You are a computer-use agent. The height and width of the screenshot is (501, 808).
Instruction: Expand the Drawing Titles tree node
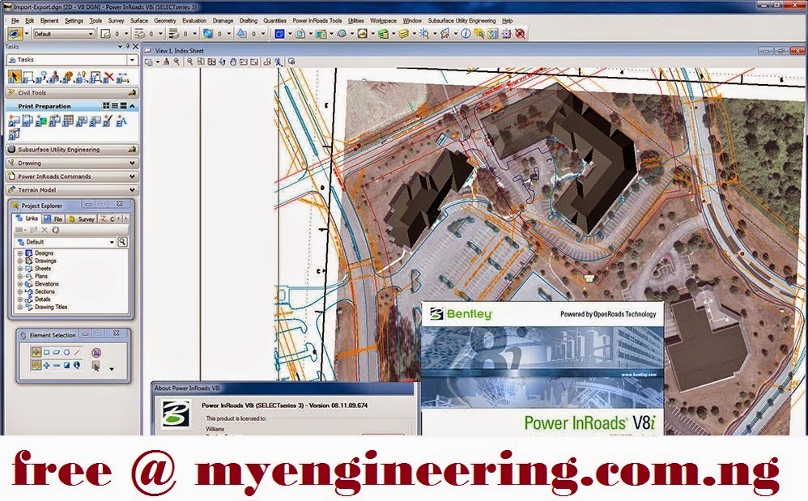pos(20,307)
